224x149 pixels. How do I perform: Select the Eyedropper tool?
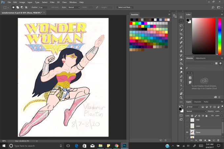[181, 38]
